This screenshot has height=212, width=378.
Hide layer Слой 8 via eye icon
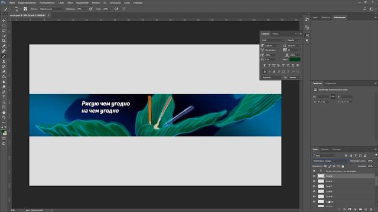[314, 191]
